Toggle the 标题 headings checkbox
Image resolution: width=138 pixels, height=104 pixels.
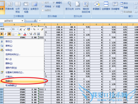(54, 6)
